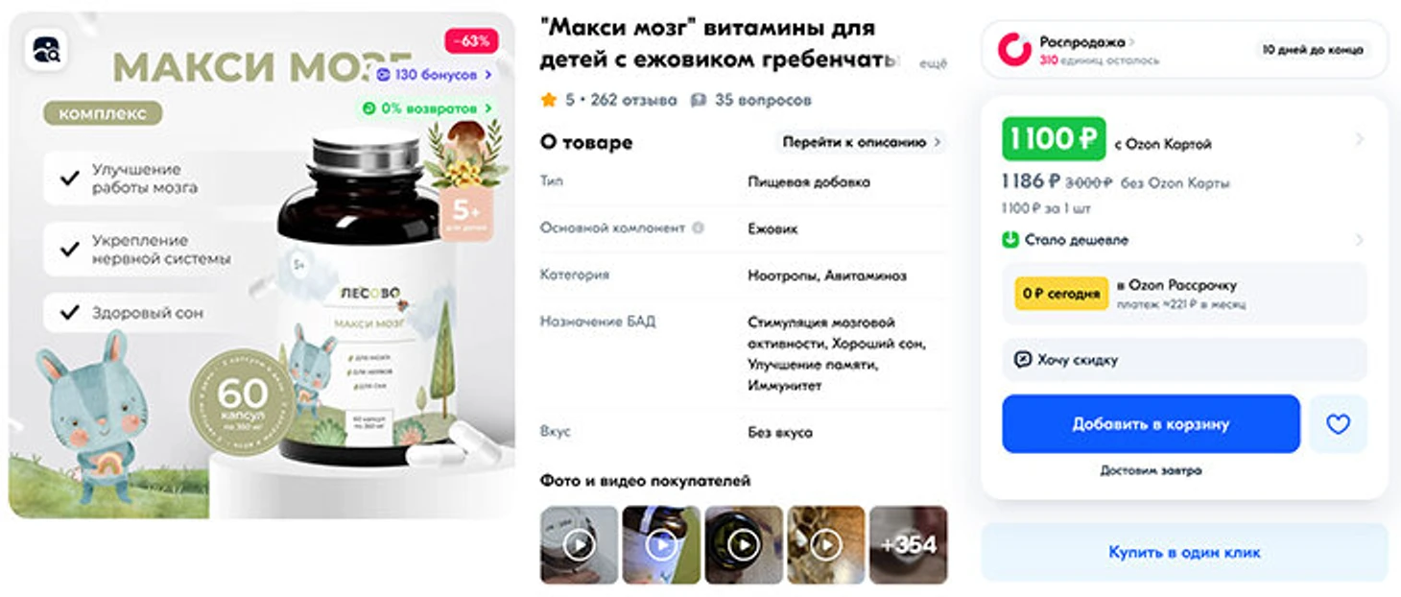Expand the Стало дешевле chevron
The width and height of the screenshot is (1401, 597).
click(x=1359, y=240)
